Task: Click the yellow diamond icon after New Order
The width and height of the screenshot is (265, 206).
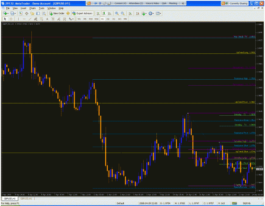Action: 68,13
